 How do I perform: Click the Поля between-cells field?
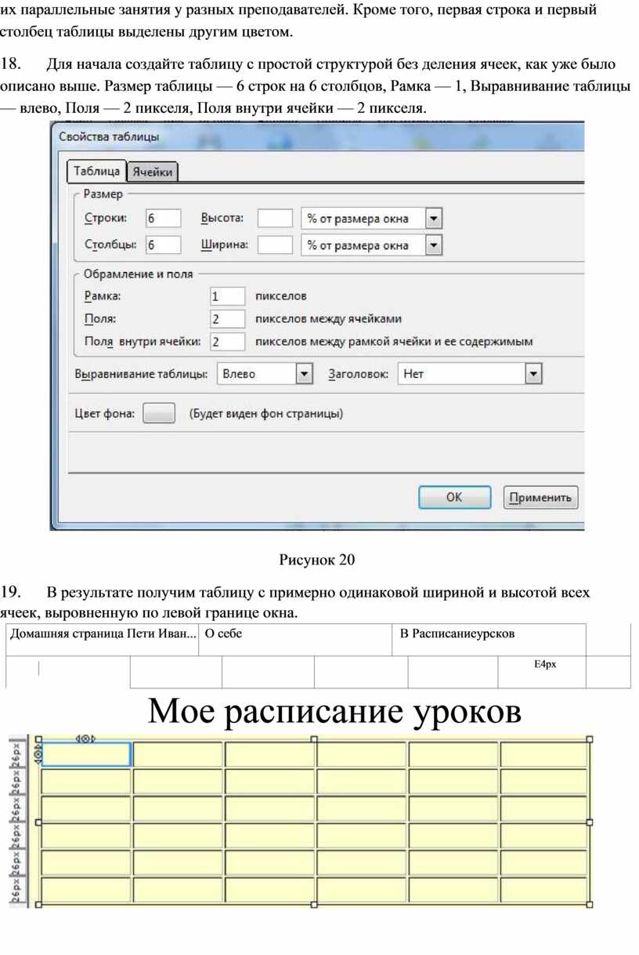point(227,319)
